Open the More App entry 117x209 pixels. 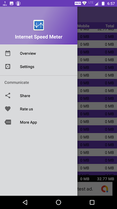38,122
